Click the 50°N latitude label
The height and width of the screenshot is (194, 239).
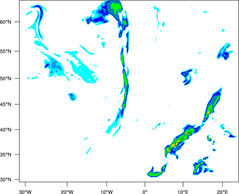(6, 78)
